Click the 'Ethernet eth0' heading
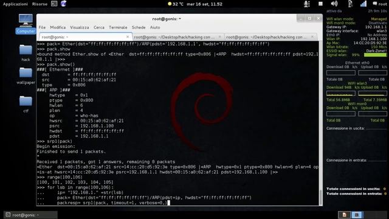Screen dimensions: 389x219 pyautogui.click(x=357, y=63)
